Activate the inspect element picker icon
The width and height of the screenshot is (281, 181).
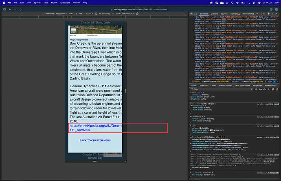coord(191,14)
